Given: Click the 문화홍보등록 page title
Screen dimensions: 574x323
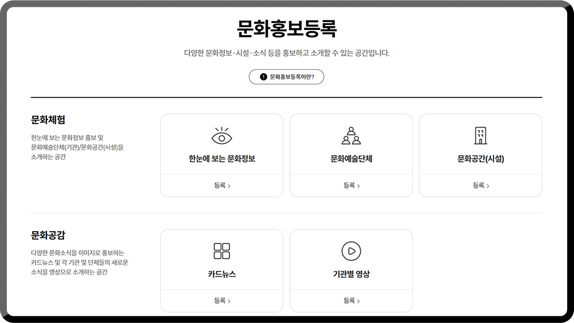Looking at the screenshot, I should [x=286, y=28].
